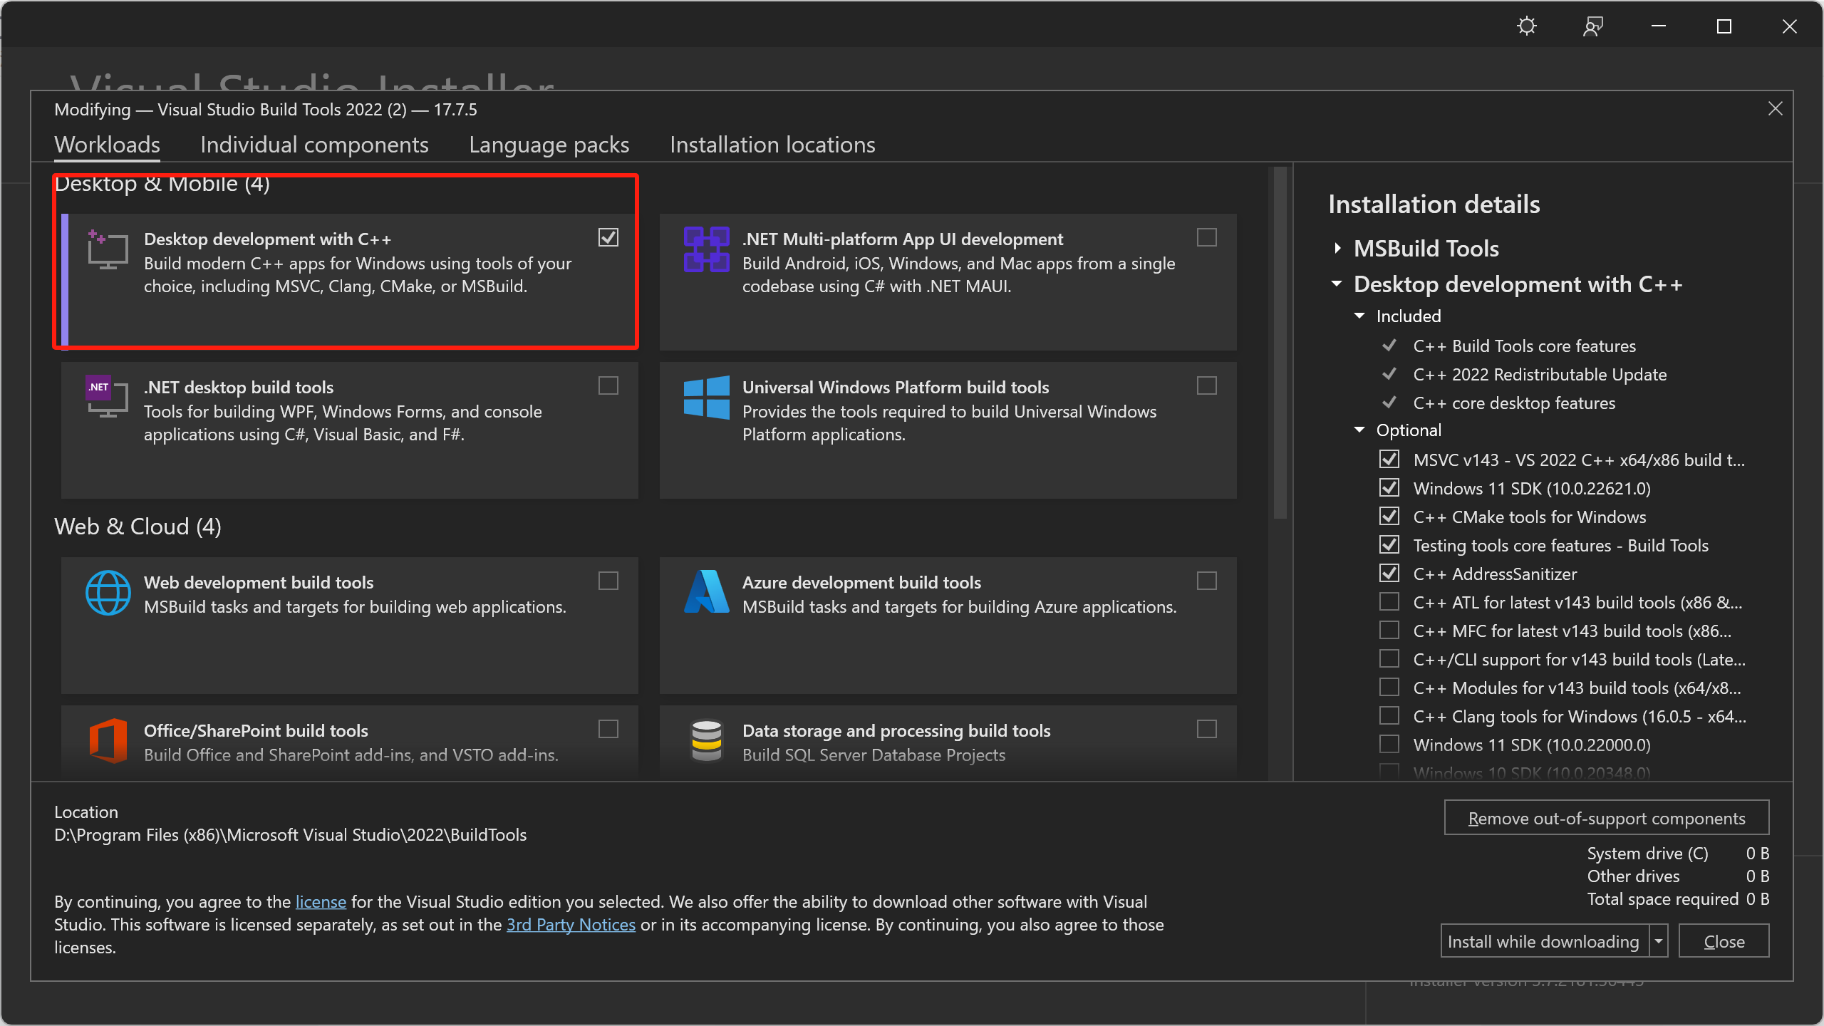This screenshot has height=1026, width=1824.
Task: Click C++ core desktop features item
Action: [1514, 403]
